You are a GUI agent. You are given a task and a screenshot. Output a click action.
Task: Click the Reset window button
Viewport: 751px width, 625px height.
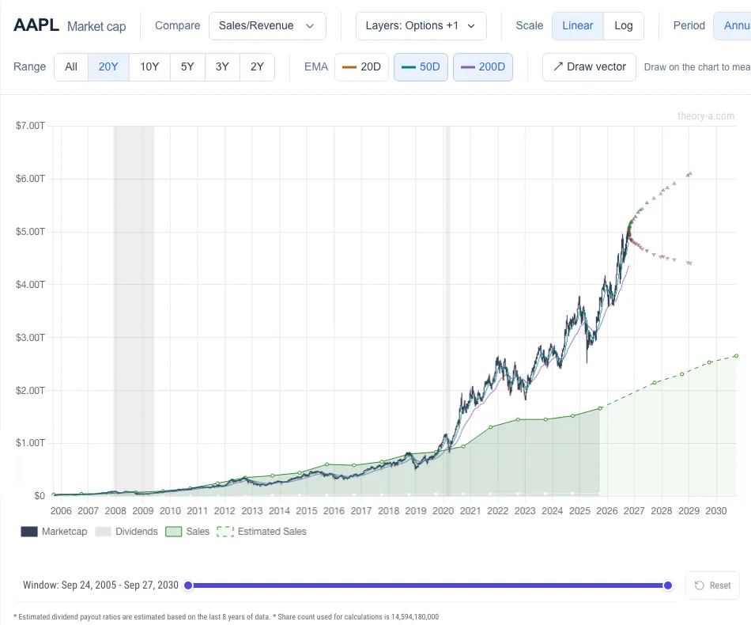(x=713, y=585)
